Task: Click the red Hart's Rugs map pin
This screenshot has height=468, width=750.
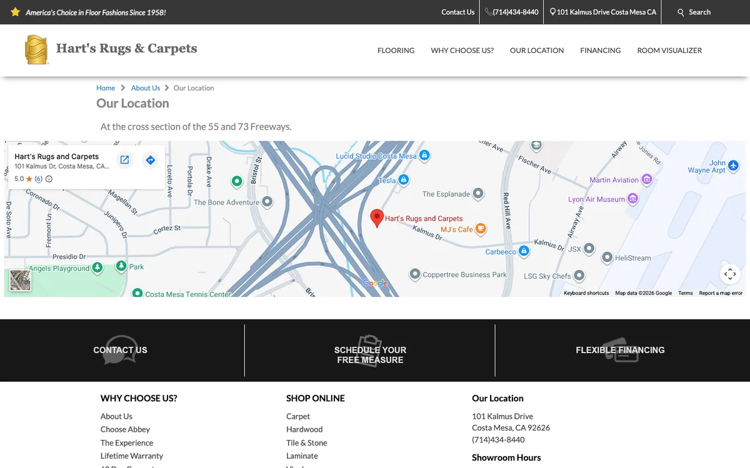Action: click(x=377, y=218)
